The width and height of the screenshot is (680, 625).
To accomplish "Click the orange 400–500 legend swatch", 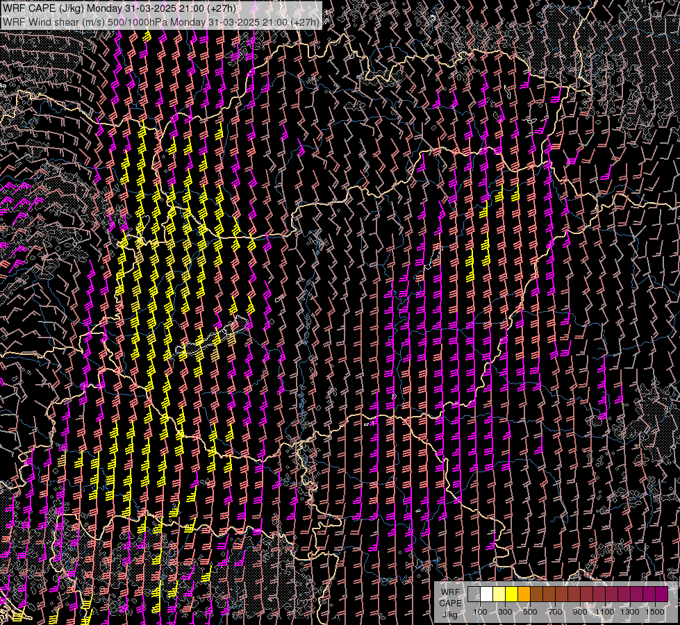I will point(524,594).
